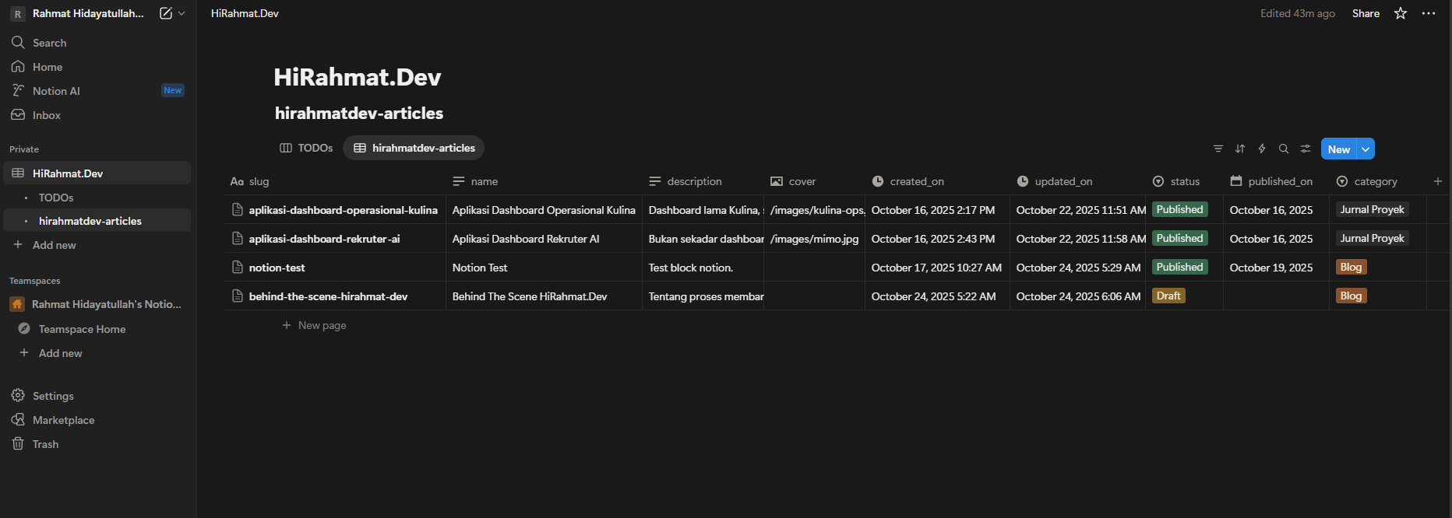The width and height of the screenshot is (1452, 518).
Task: Add a property with the plus column icon
Action: tap(1437, 181)
